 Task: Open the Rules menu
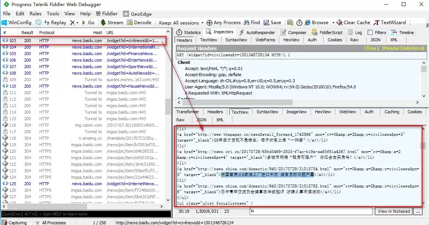coord(36,14)
